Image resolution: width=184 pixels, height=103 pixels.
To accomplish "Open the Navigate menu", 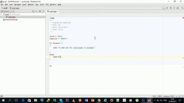I will coord(18,5).
